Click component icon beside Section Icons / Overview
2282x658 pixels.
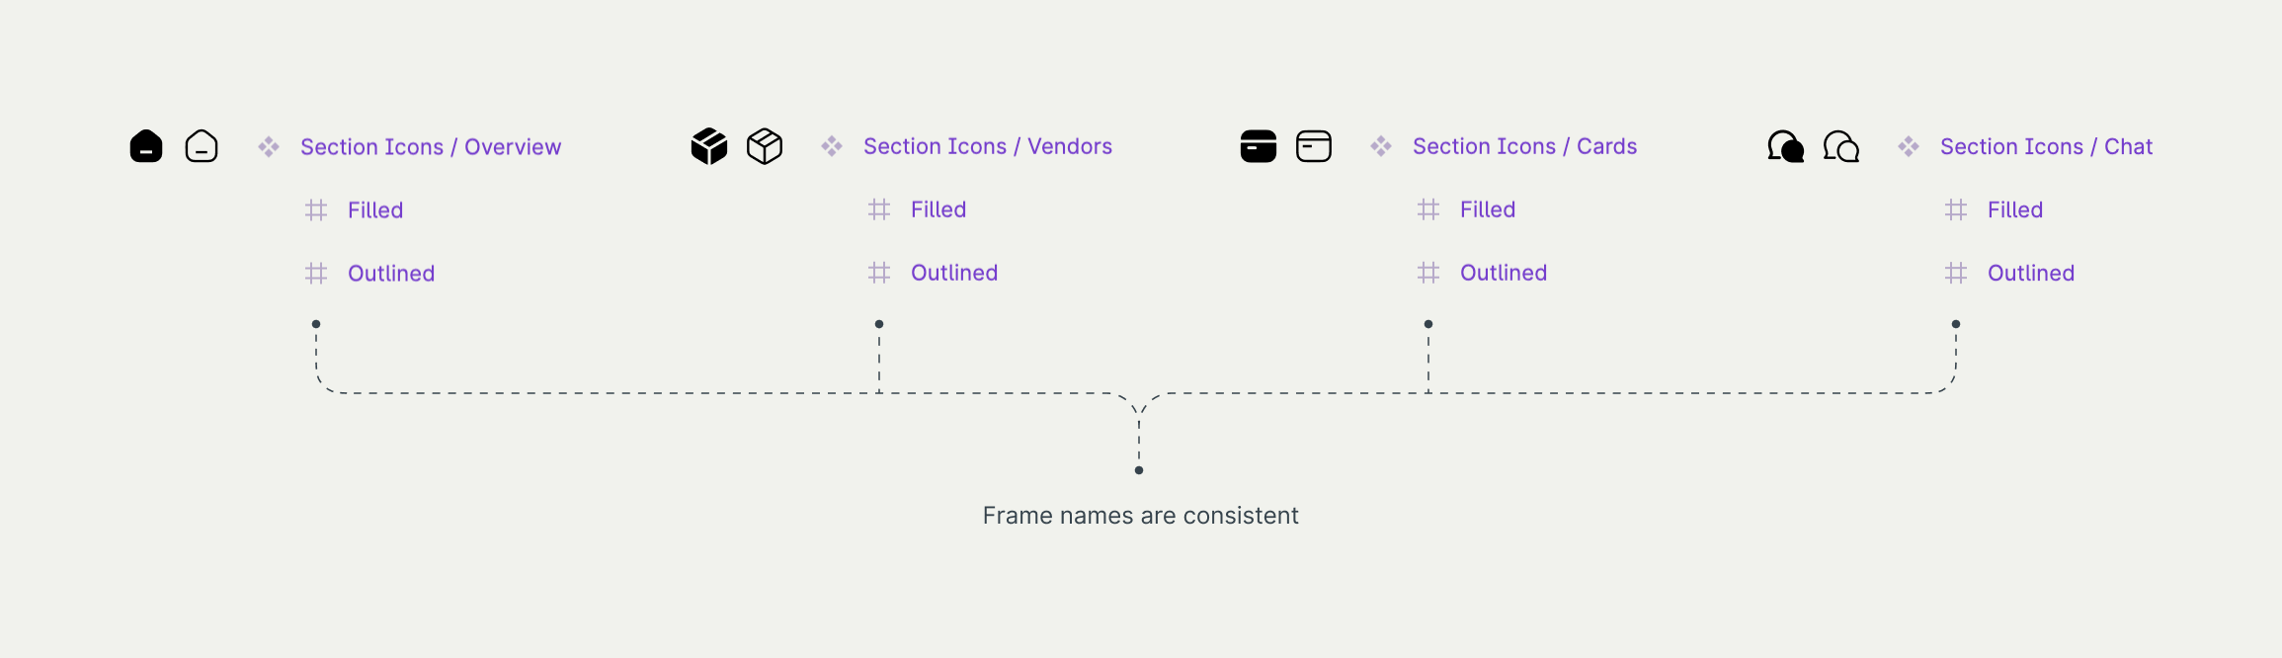click(x=269, y=147)
